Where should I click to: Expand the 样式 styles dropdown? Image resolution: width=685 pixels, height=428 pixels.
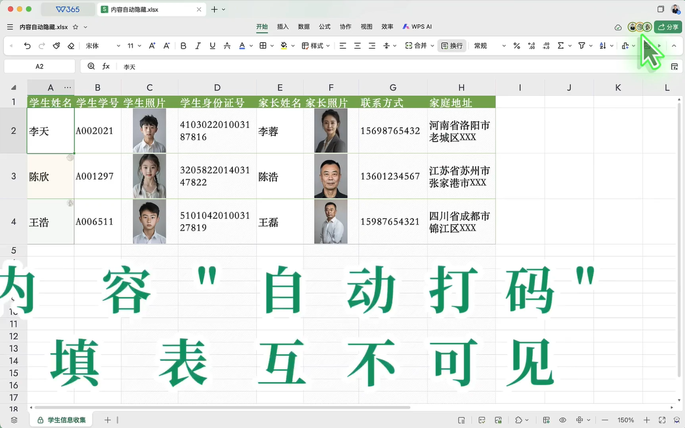coord(316,46)
